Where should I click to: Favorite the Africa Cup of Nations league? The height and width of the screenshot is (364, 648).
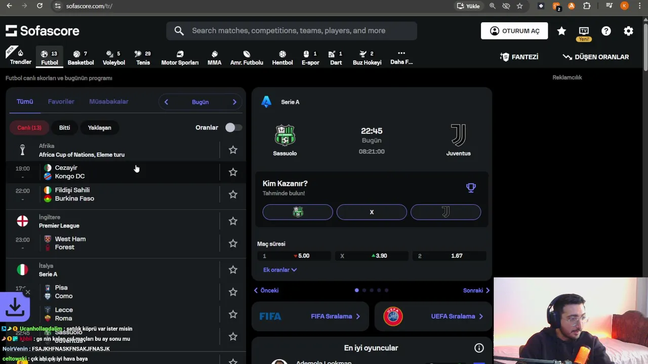point(233,150)
